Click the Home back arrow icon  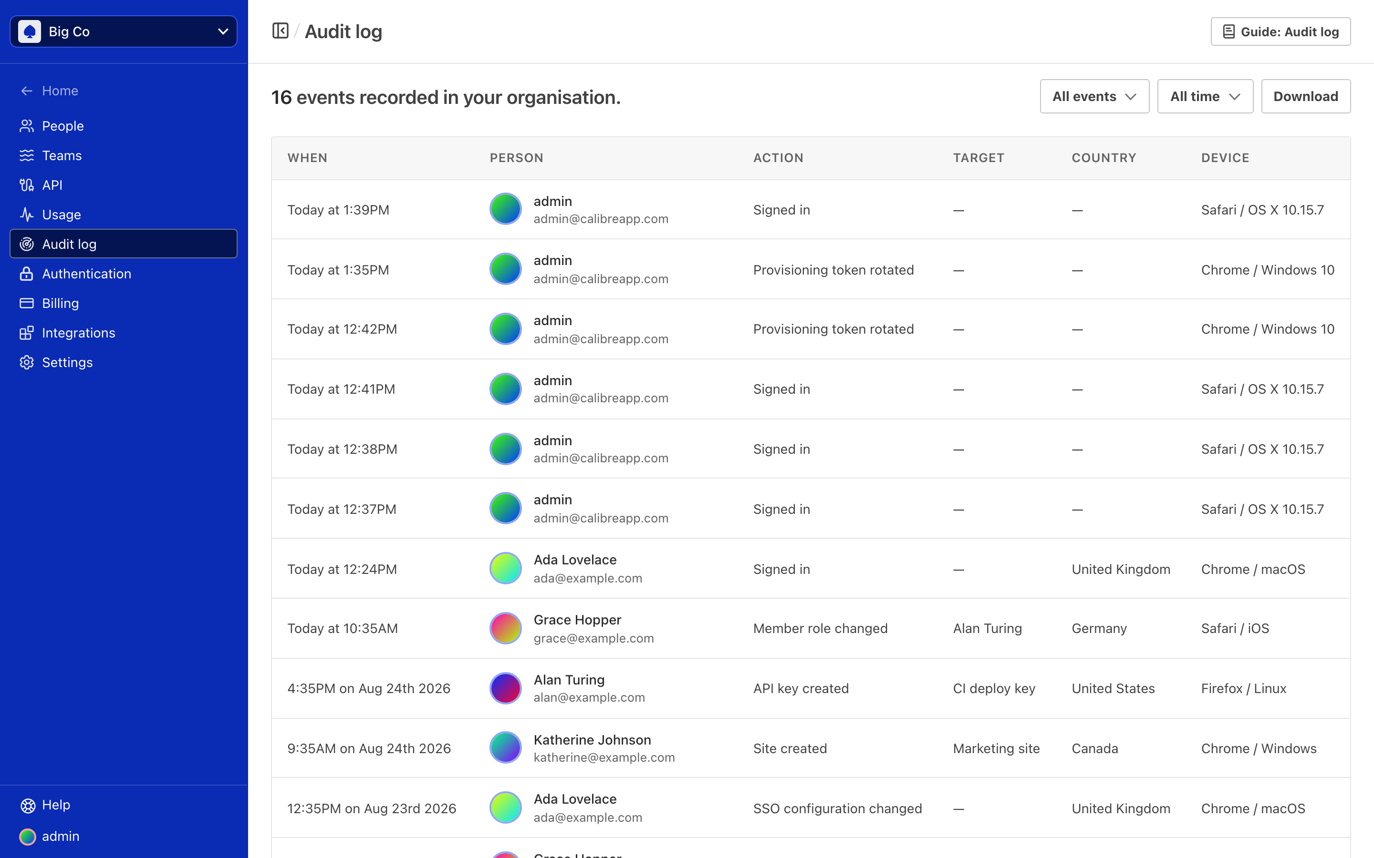click(27, 91)
